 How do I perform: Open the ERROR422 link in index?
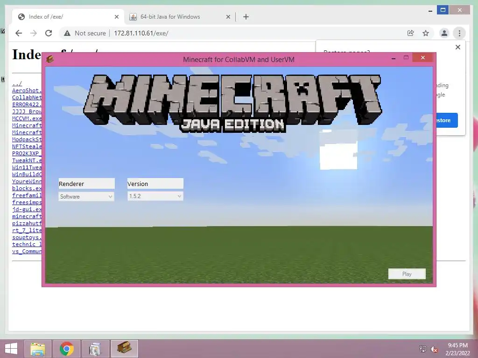(x=27, y=104)
